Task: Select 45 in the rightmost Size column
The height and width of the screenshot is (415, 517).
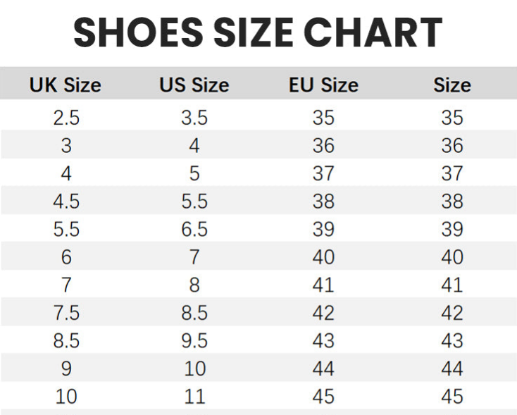Action: pyautogui.click(x=451, y=396)
